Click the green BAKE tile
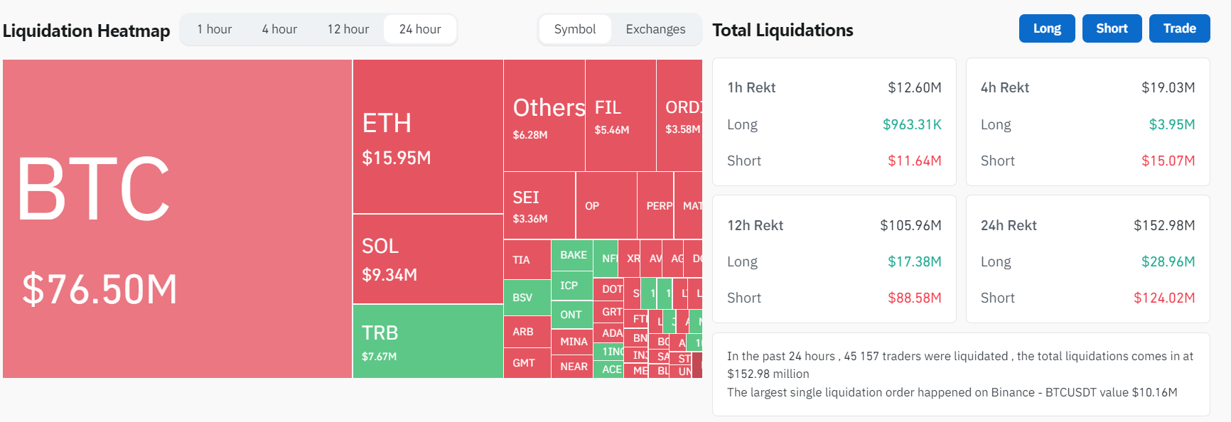Viewport: 1231px width, 422px height. [x=572, y=255]
